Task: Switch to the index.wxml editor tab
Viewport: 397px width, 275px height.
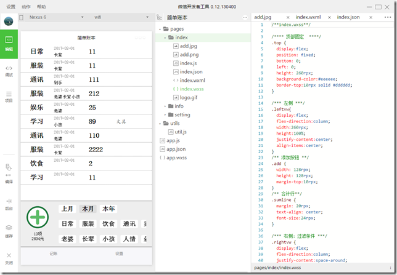Action: (308, 17)
